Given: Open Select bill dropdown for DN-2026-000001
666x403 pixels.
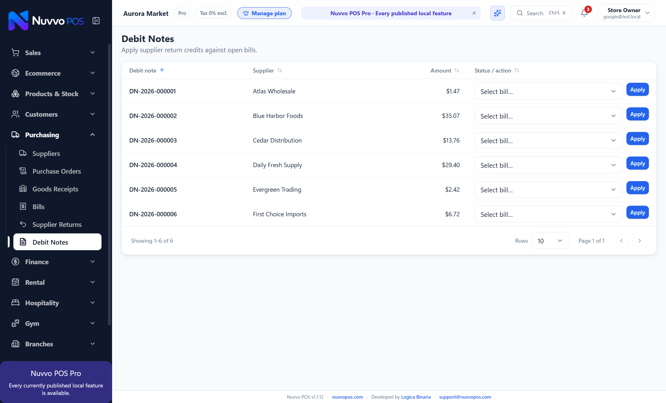Looking at the screenshot, I should click(548, 91).
